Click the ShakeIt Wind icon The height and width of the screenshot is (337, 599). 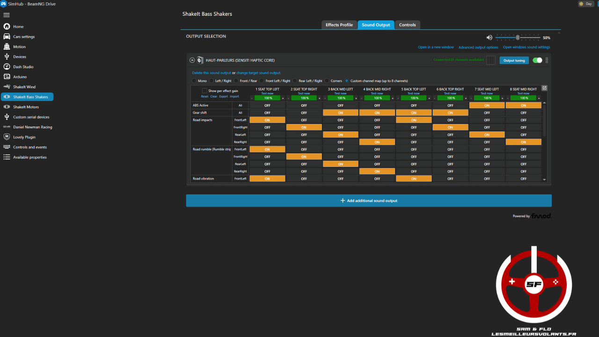coord(7,87)
